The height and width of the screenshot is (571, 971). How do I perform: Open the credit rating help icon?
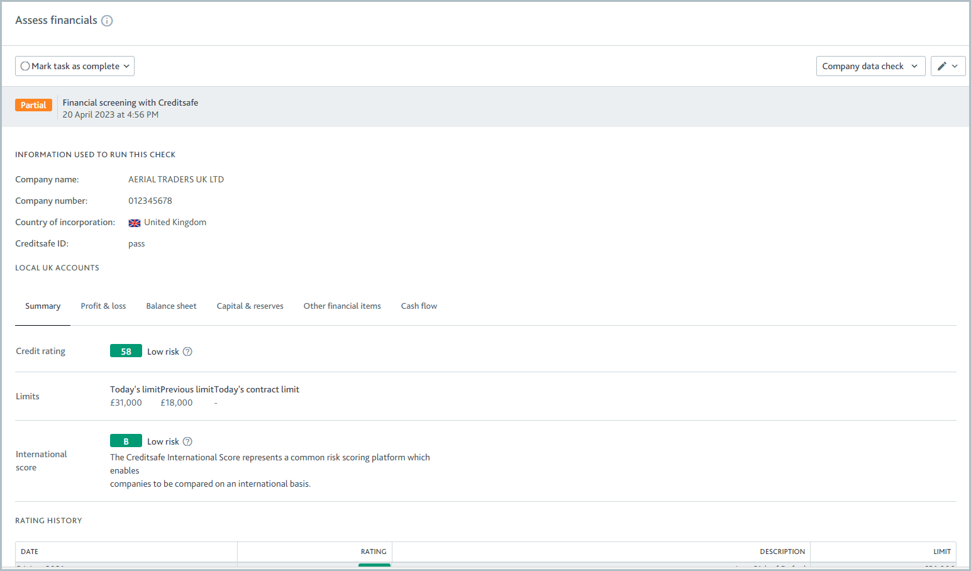click(187, 351)
